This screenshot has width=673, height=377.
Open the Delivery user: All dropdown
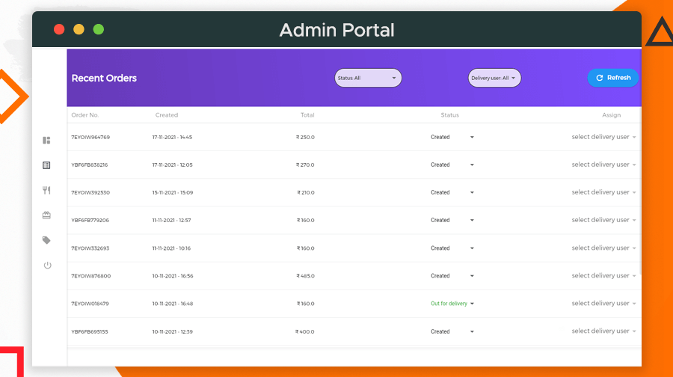point(494,78)
